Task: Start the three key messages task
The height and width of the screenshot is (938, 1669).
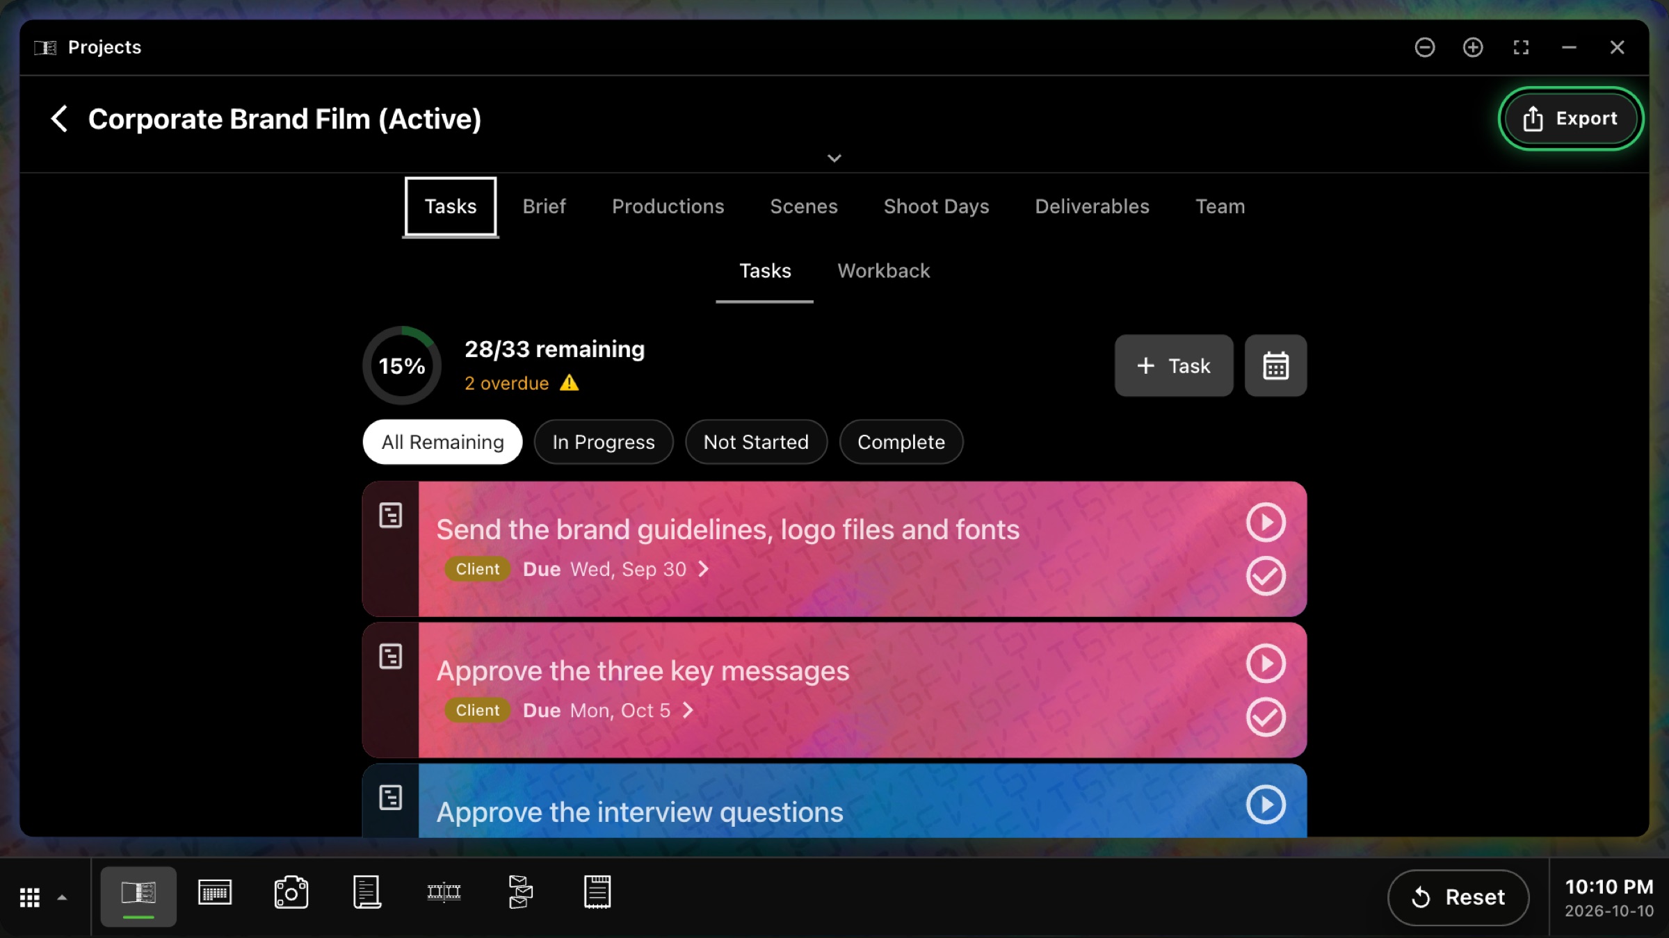Action: click(1266, 664)
